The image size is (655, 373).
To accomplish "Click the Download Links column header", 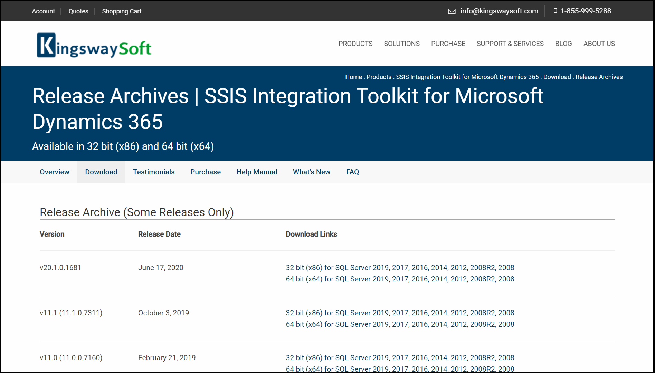I will click(x=311, y=234).
